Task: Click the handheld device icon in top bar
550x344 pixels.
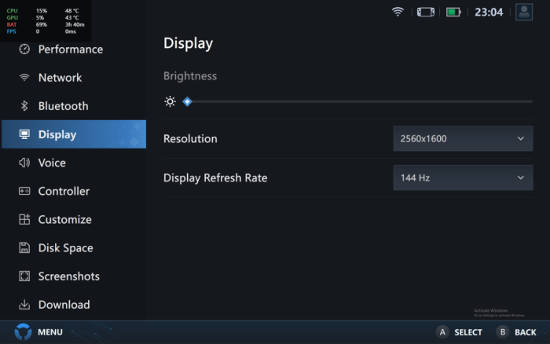Action: 425,12
